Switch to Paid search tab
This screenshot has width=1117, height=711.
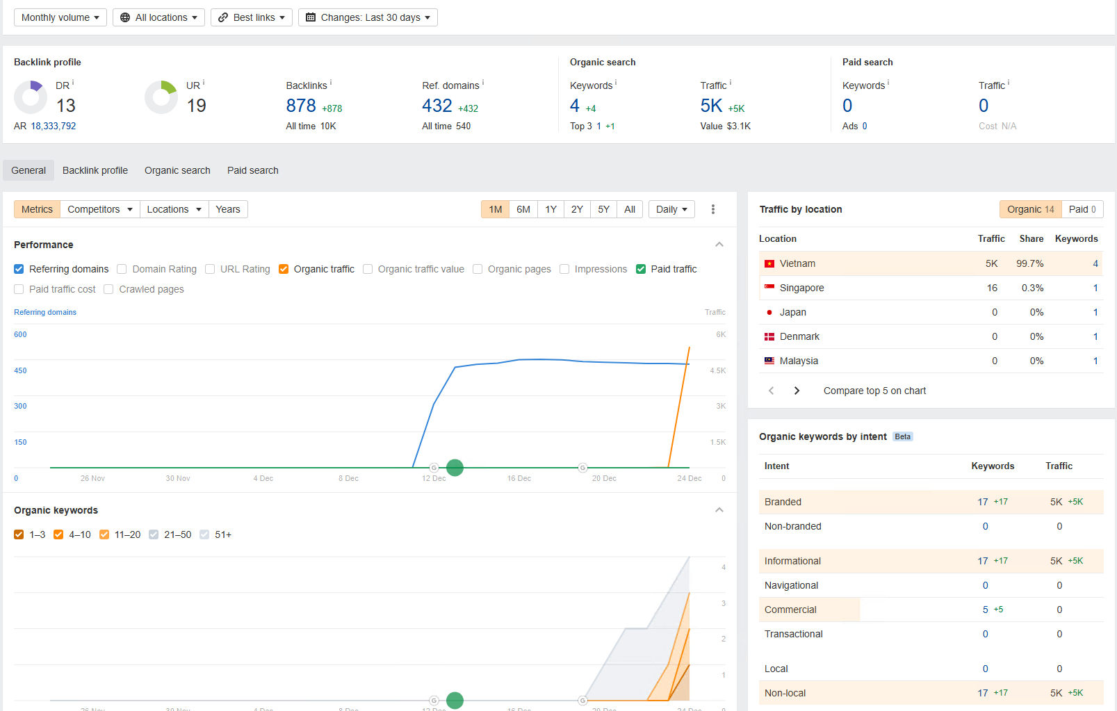pyautogui.click(x=253, y=170)
